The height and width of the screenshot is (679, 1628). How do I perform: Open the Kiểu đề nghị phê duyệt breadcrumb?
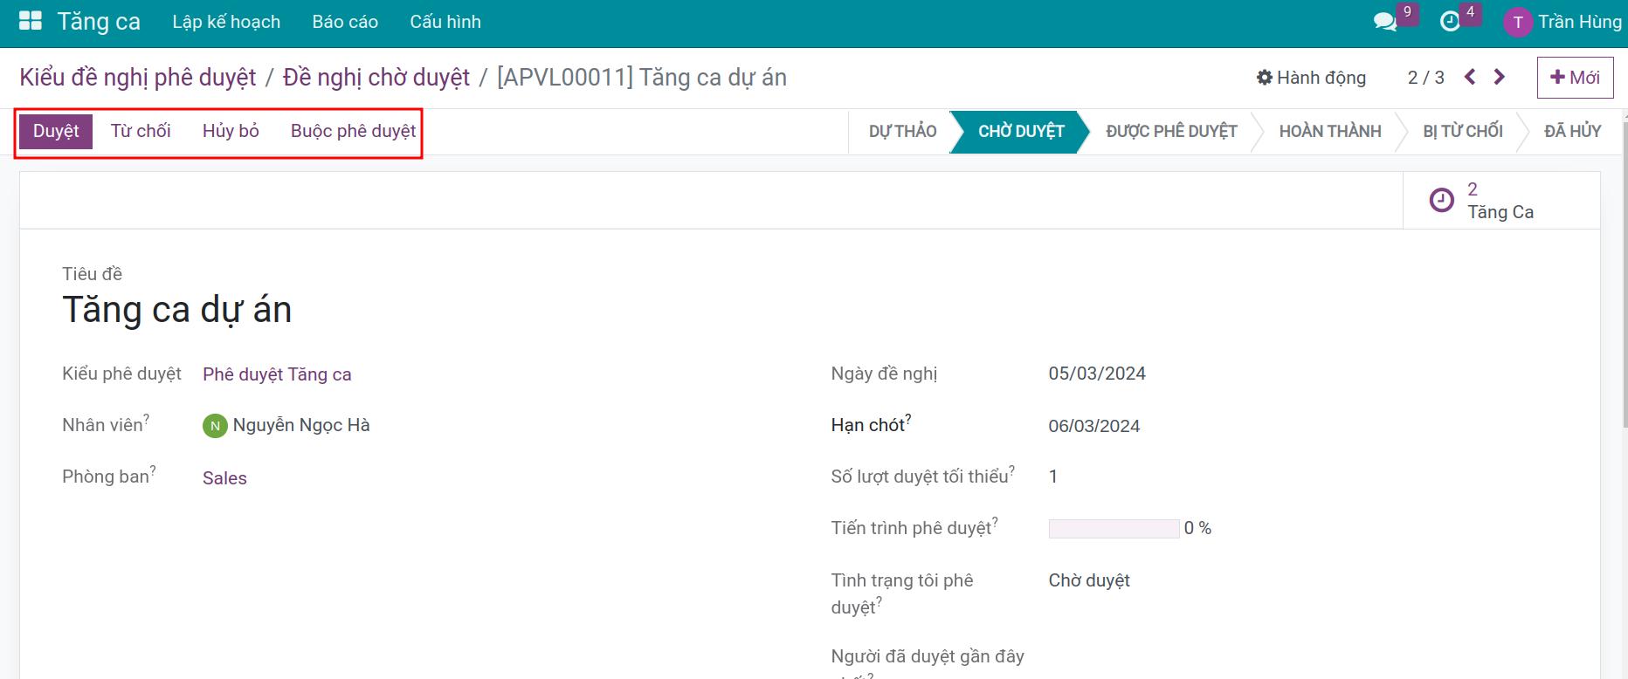pyautogui.click(x=138, y=78)
